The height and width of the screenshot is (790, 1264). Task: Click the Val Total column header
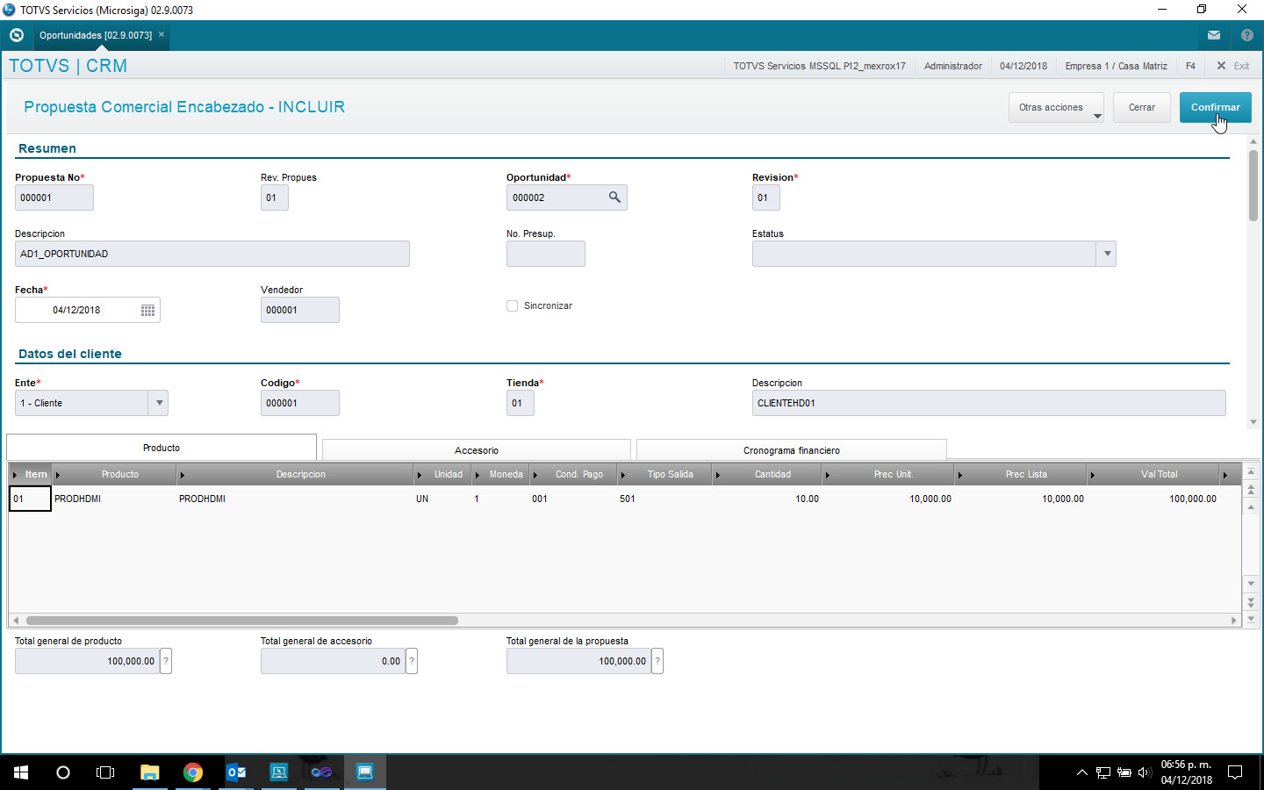click(1153, 474)
